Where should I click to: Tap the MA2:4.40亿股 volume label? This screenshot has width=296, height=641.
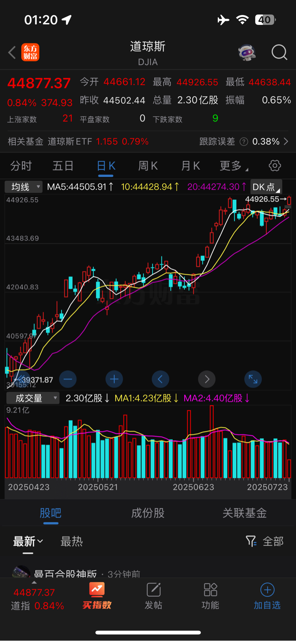click(217, 398)
